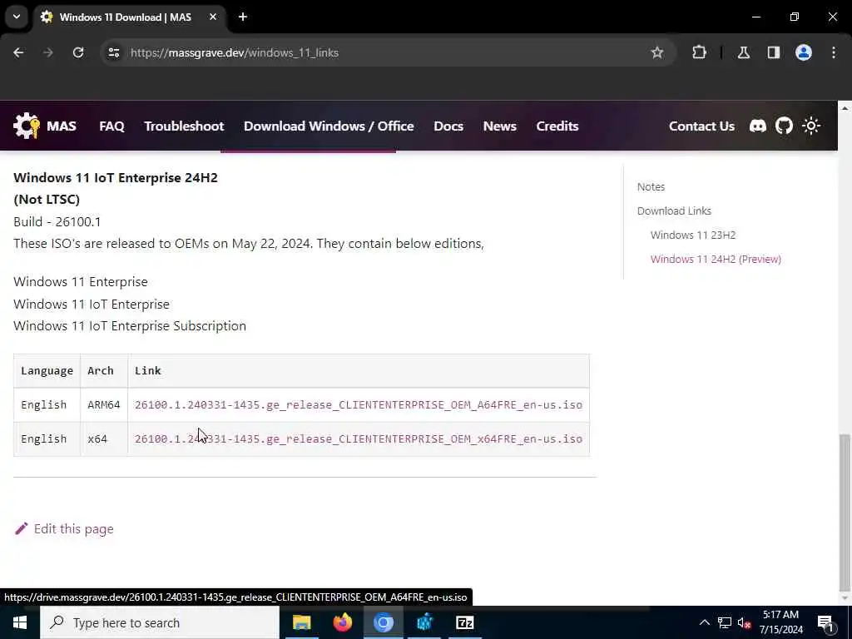Switch to Chrome taskbar icon
This screenshot has height=639, width=852.
click(383, 622)
